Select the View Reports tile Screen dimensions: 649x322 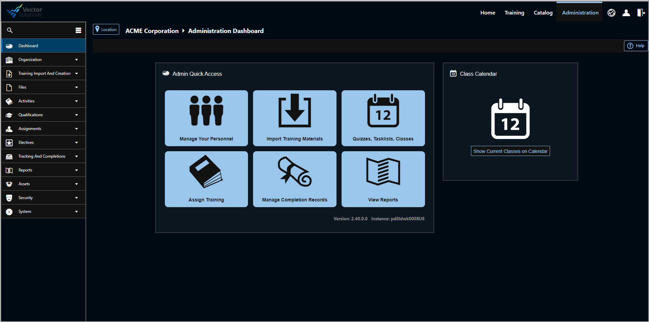coord(383,179)
